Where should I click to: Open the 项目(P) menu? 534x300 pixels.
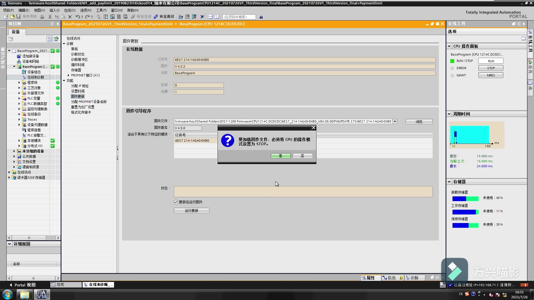tap(8, 10)
